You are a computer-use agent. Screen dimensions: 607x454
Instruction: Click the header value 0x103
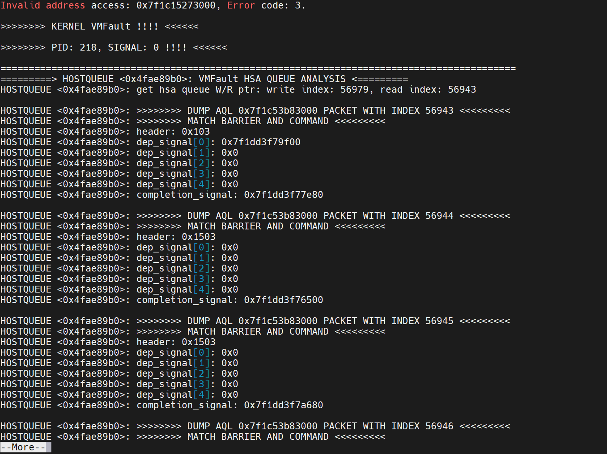click(x=196, y=132)
